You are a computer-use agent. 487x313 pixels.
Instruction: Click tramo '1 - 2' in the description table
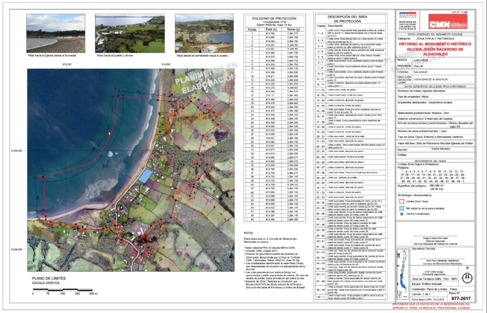tap(320, 33)
